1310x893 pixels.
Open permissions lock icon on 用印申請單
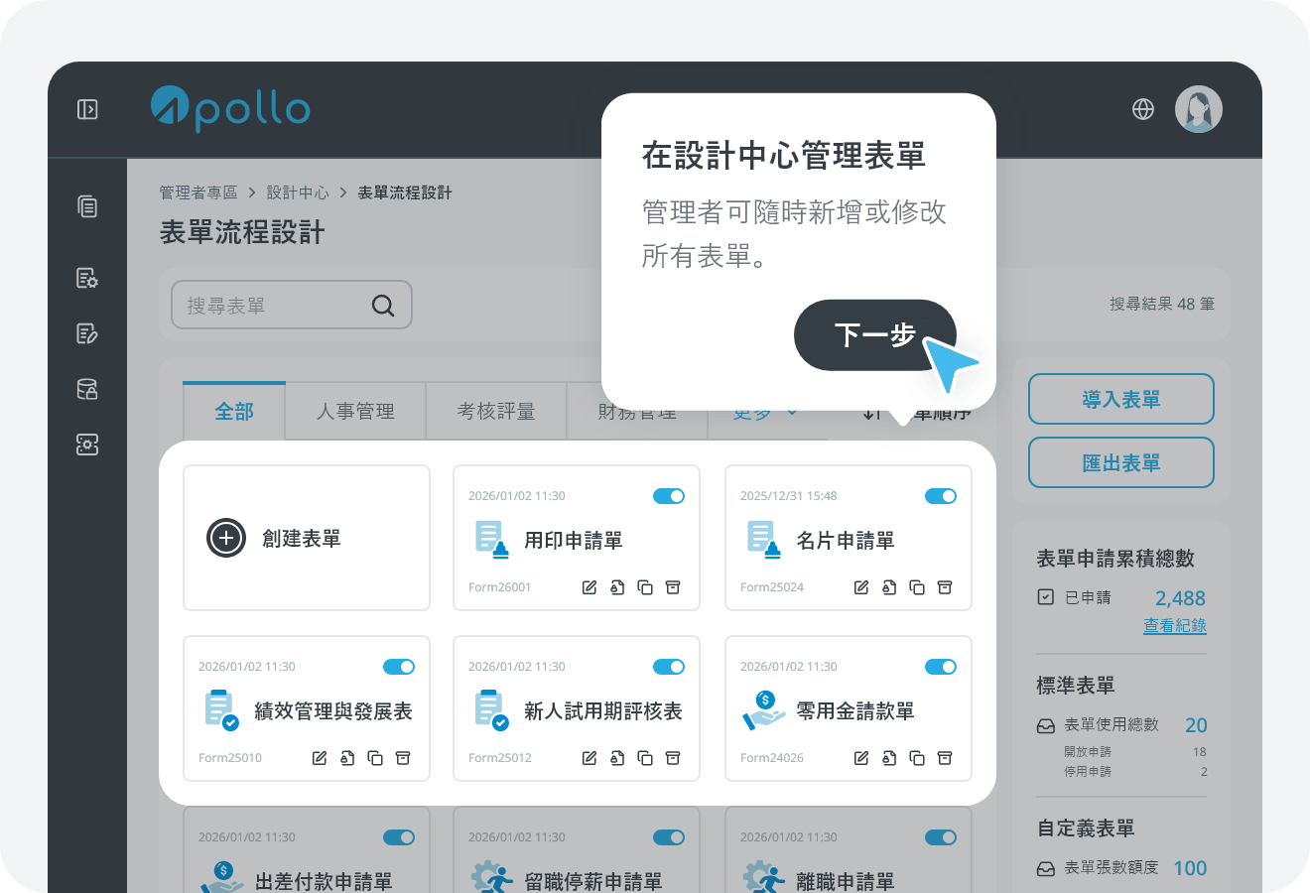[617, 587]
